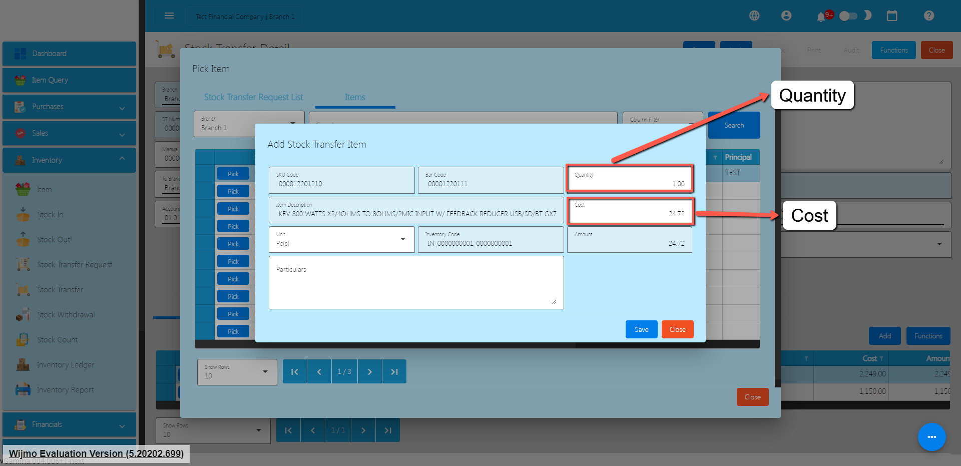Click the help question mark icon
This screenshot has height=466, width=961.
tap(929, 16)
